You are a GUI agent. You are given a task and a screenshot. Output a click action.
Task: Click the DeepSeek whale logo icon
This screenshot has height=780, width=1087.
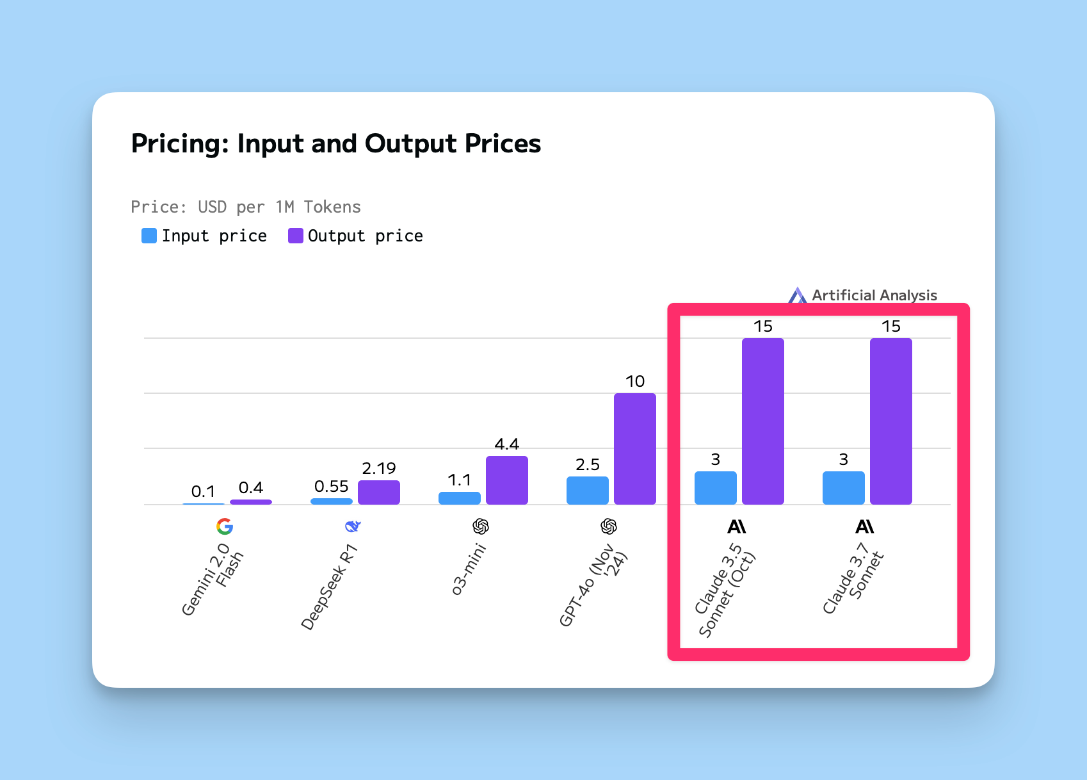(353, 526)
